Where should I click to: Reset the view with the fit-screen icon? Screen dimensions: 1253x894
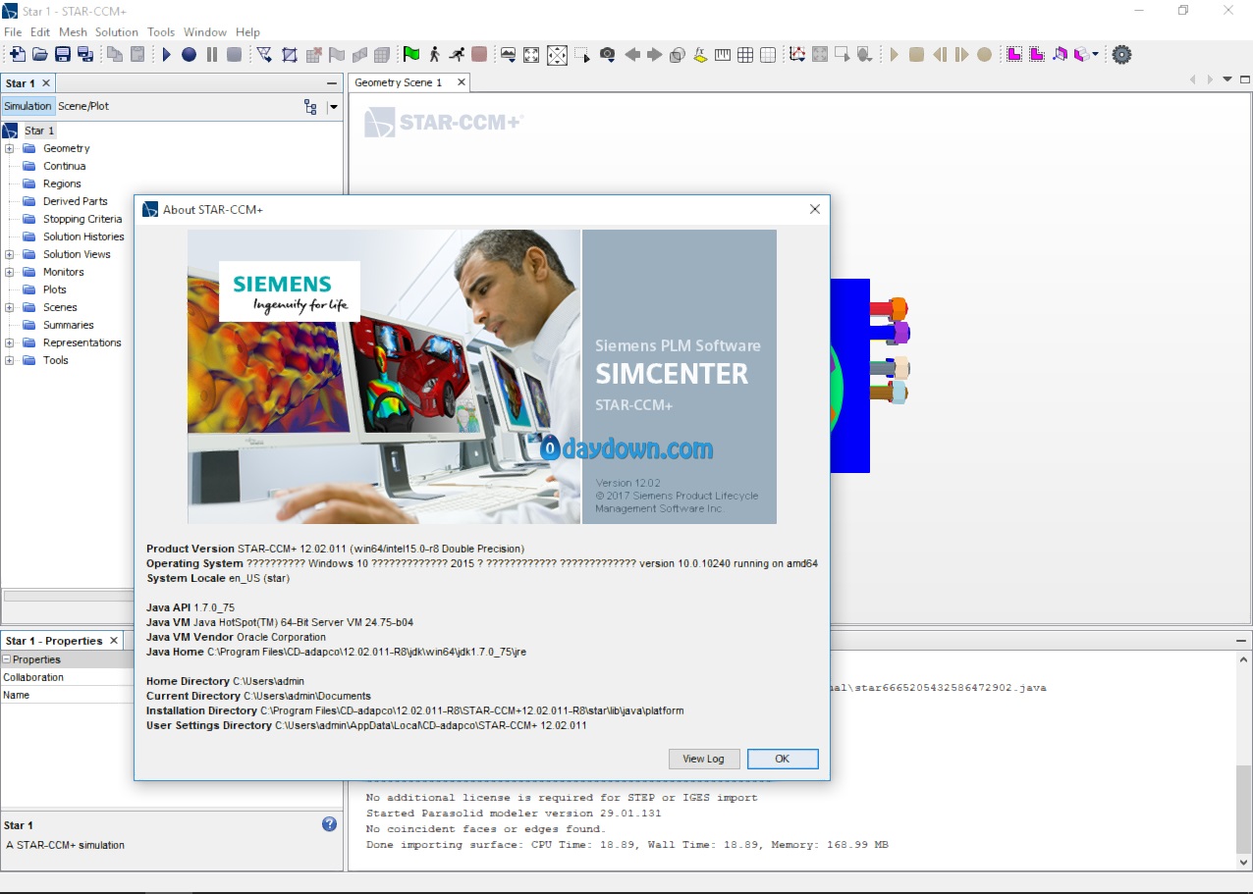point(531,55)
